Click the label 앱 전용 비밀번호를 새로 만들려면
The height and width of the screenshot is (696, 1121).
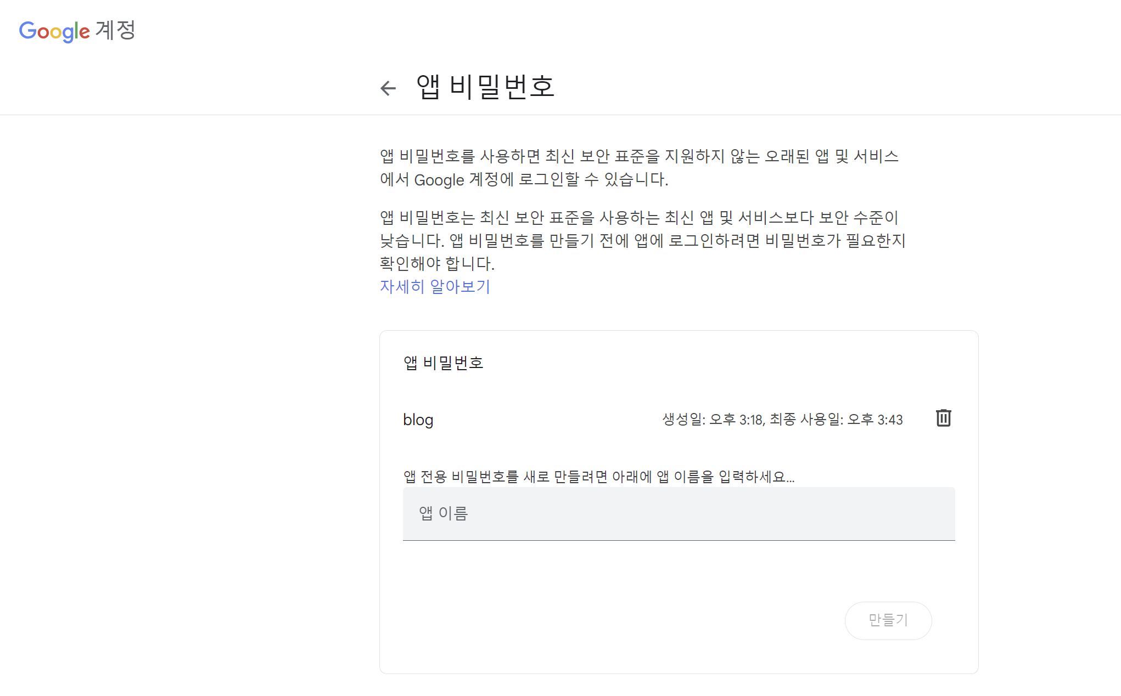[x=598, y=477]
